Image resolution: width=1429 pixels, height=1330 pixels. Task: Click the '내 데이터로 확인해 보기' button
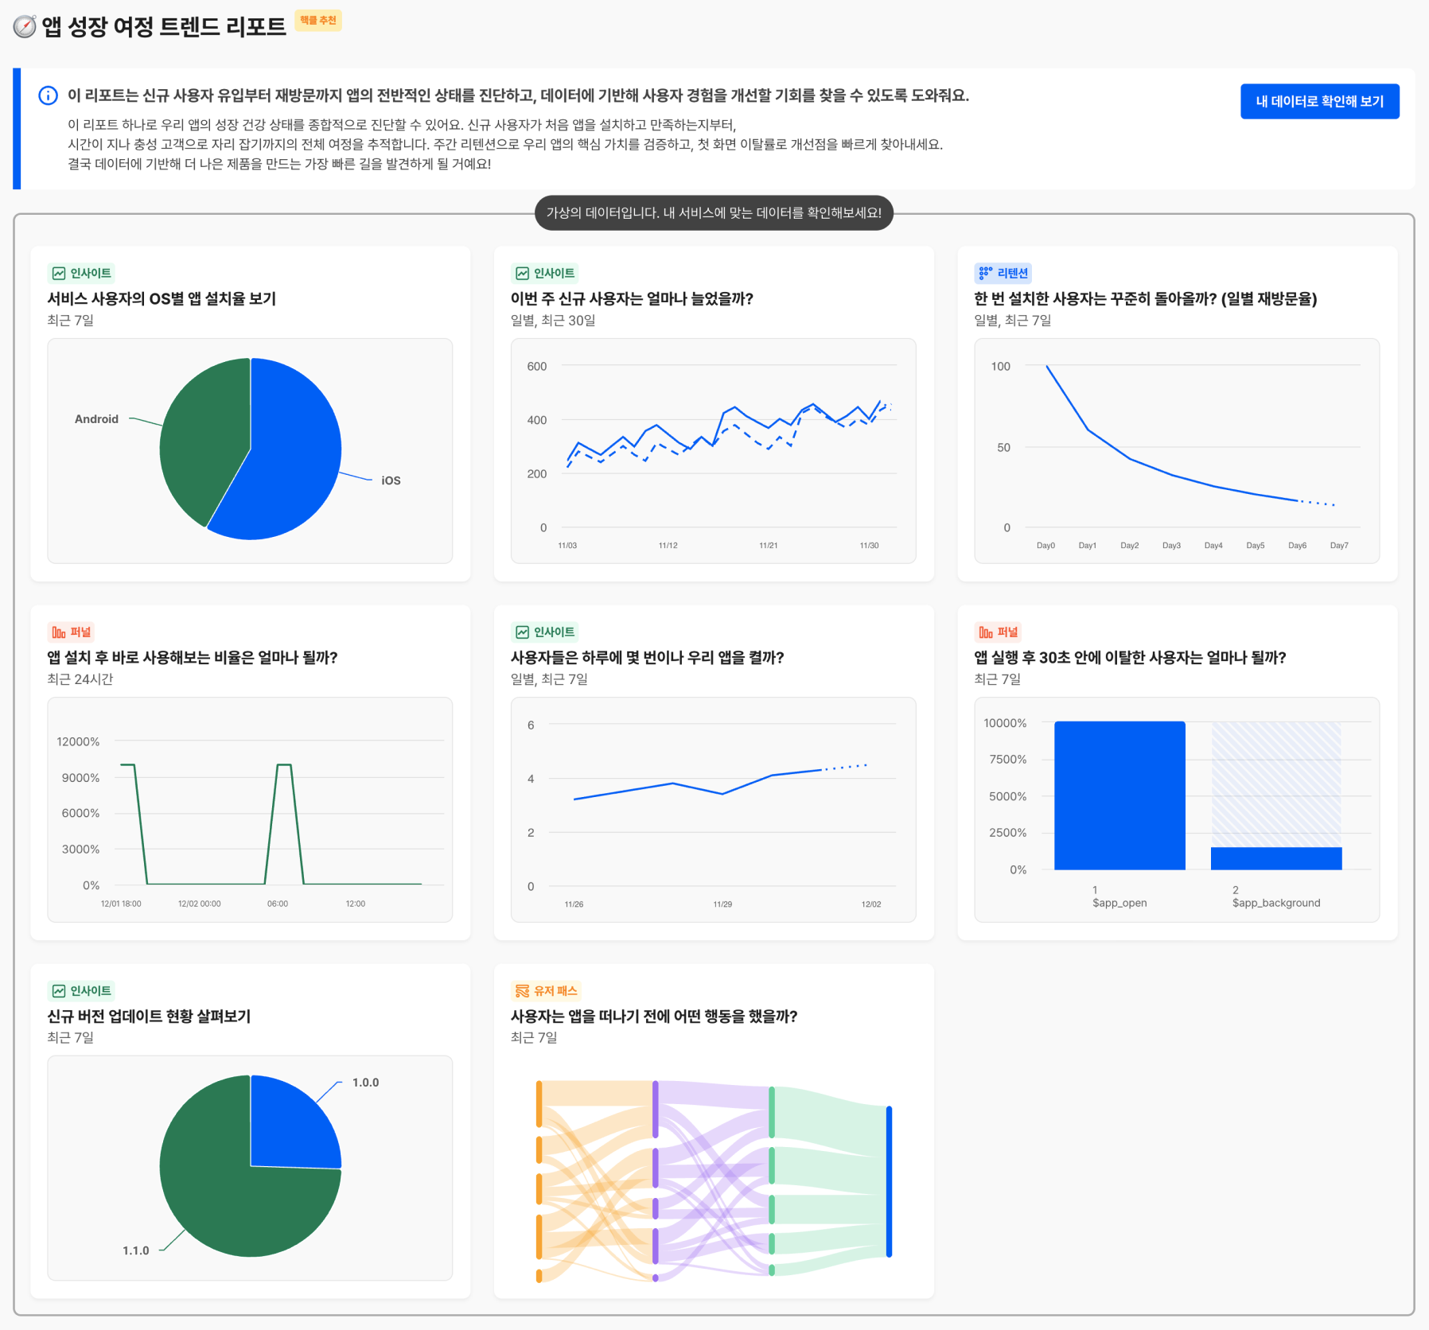[1319, 101]
